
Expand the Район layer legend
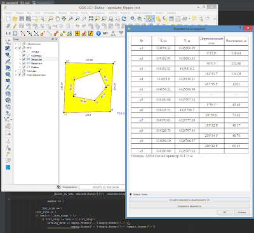click(20, 67)
